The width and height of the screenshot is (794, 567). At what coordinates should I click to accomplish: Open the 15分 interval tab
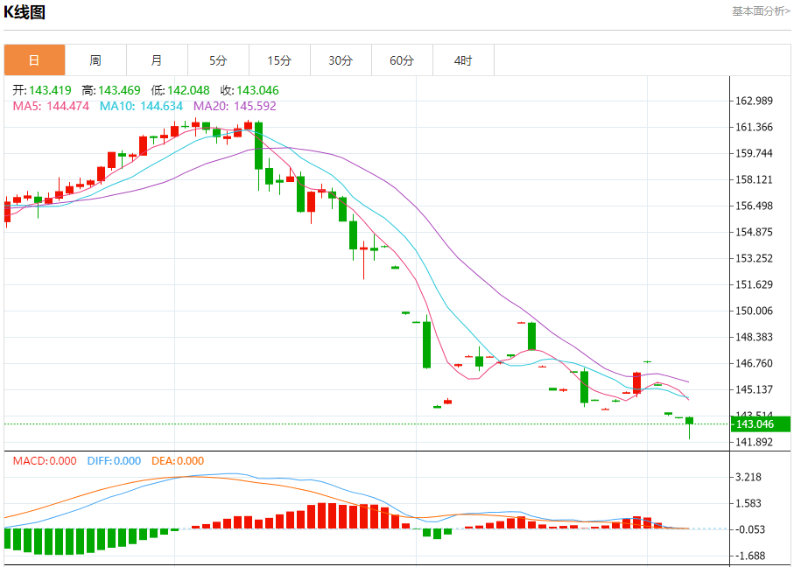click(x=279, y=60)
